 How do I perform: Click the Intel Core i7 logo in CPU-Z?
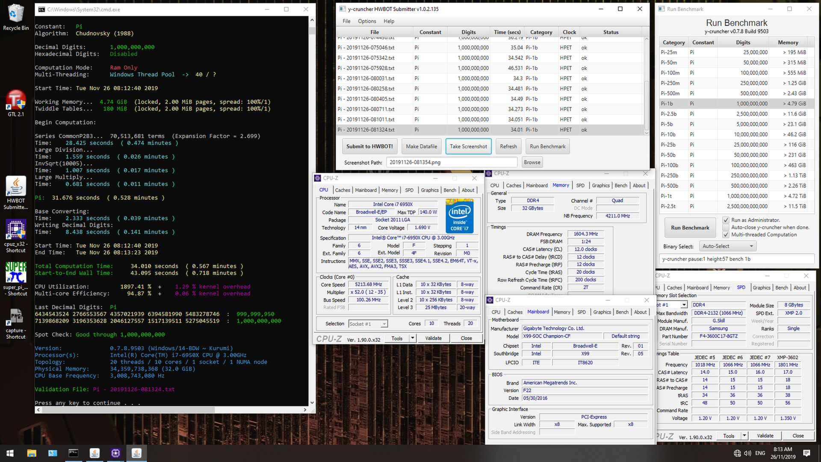pyautogui.click(x=460, y=216)
